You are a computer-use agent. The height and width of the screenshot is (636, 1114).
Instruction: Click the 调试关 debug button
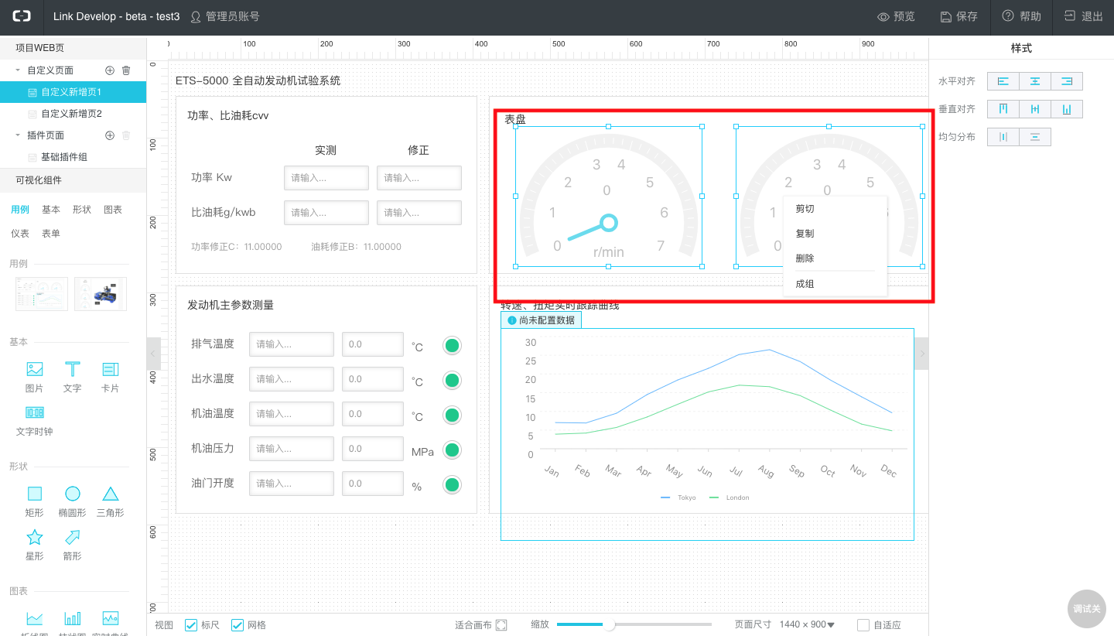point(1086,609)
